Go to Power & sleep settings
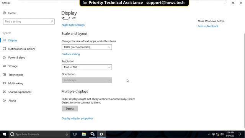245x138 pixels. click(17, 58)
